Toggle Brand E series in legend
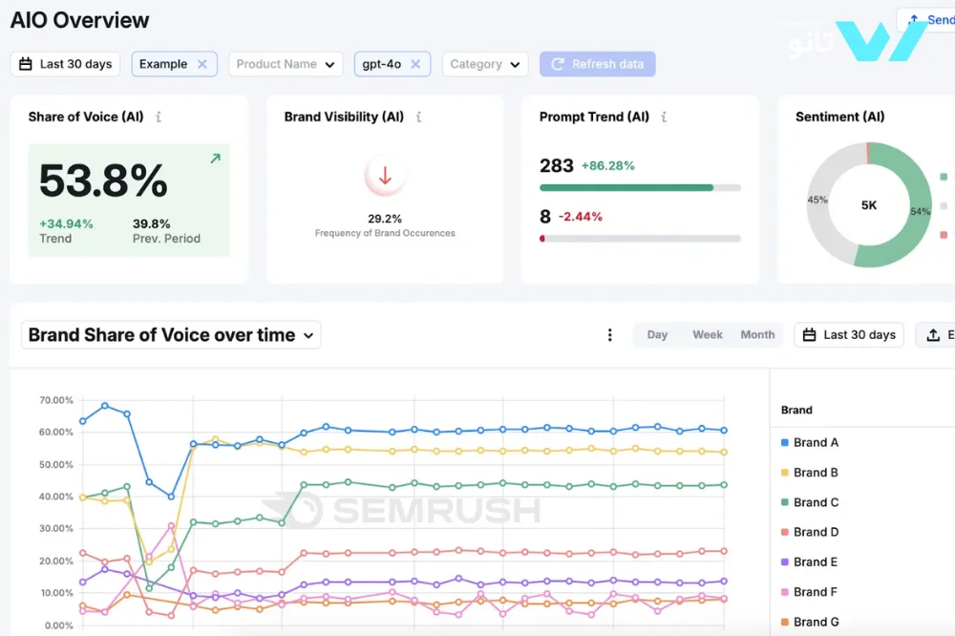Screen dimensions: 955x636 [810, 562]
